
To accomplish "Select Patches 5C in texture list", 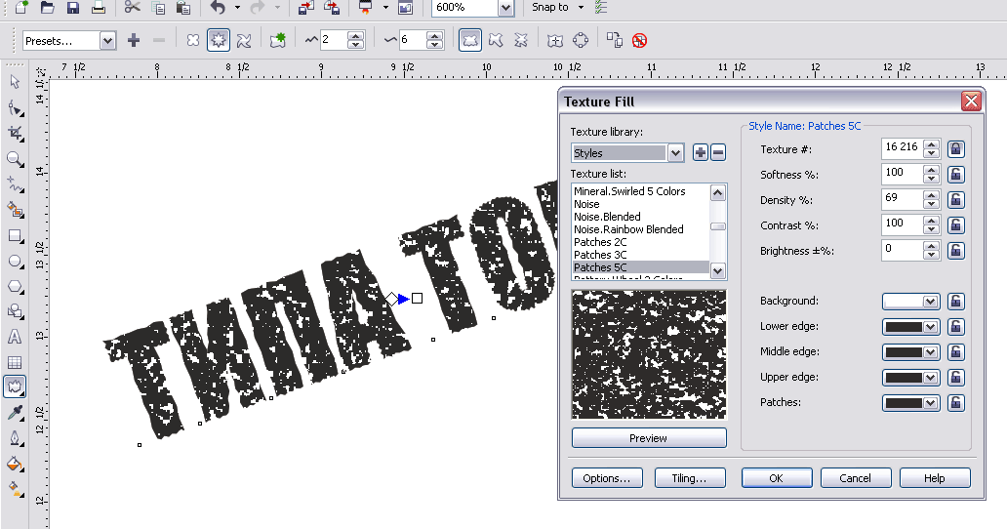I will (x=640, y=267).
